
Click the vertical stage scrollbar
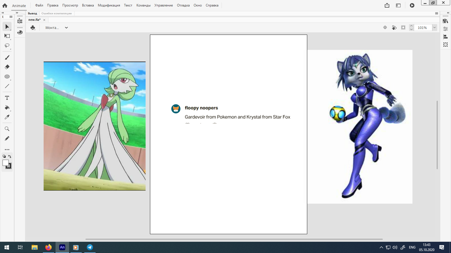pos(437,135)
